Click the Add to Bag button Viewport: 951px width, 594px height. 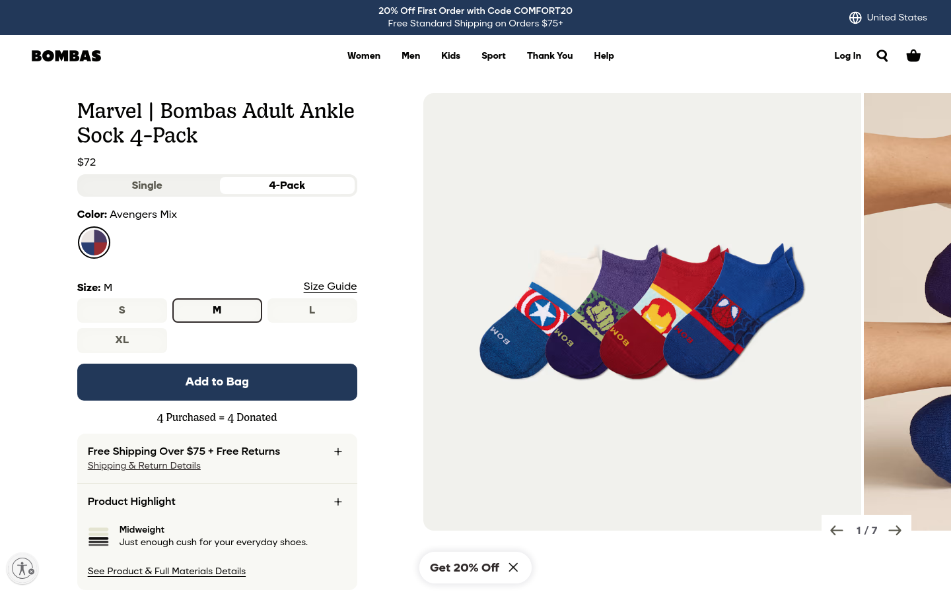(217, 382)
